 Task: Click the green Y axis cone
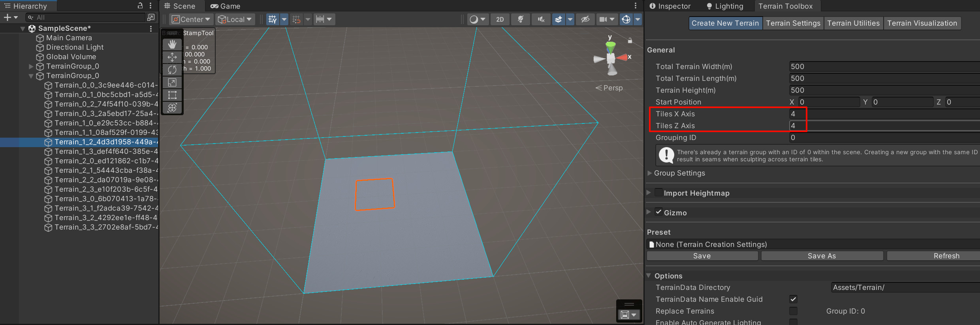[x=611, y=47]
